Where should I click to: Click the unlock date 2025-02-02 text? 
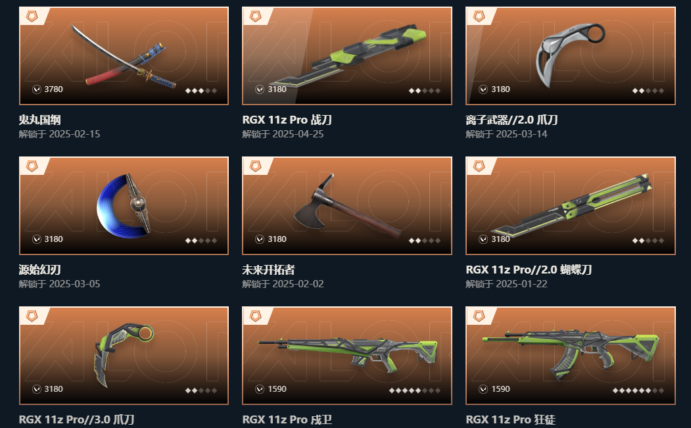(298, 284)
